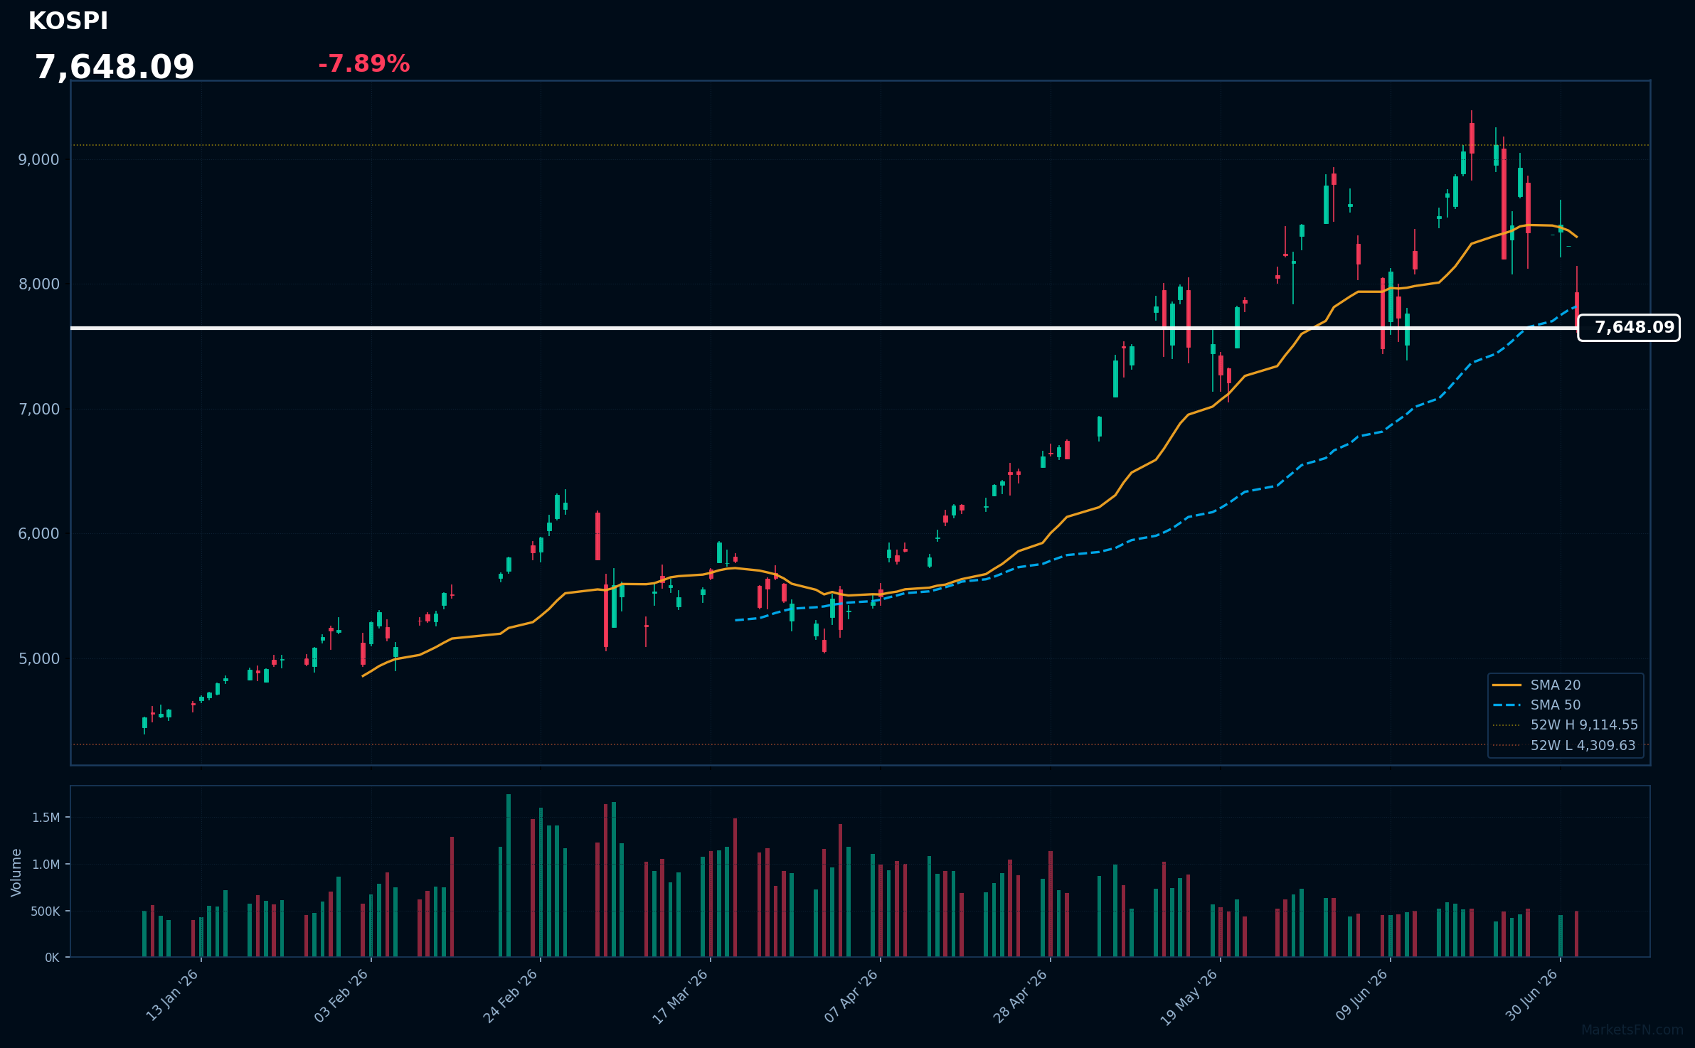Click the 17 Mar '26 date label

pos(681,996)
